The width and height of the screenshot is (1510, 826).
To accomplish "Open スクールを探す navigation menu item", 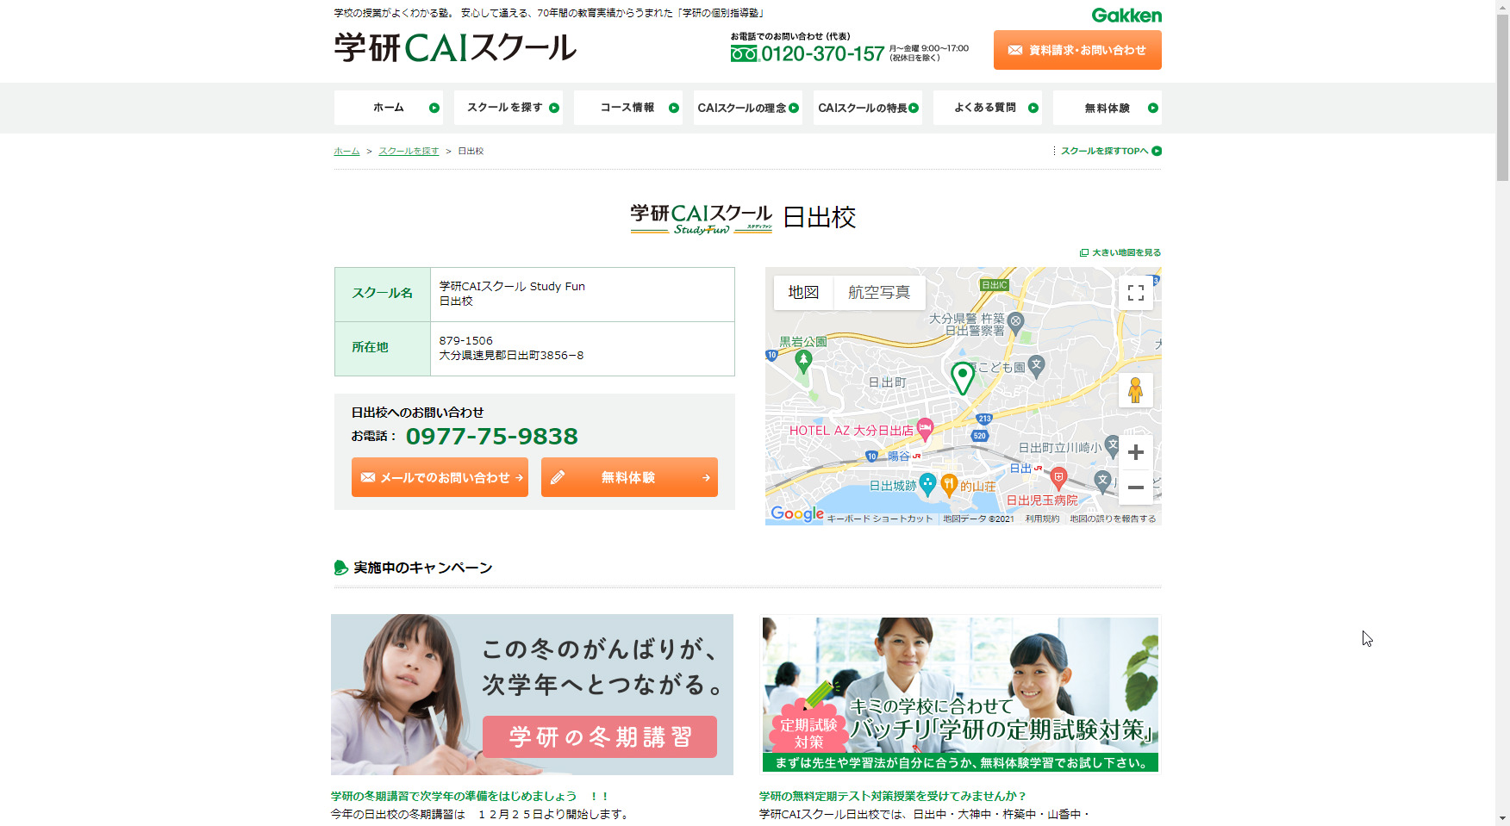I will click(509, 108).
